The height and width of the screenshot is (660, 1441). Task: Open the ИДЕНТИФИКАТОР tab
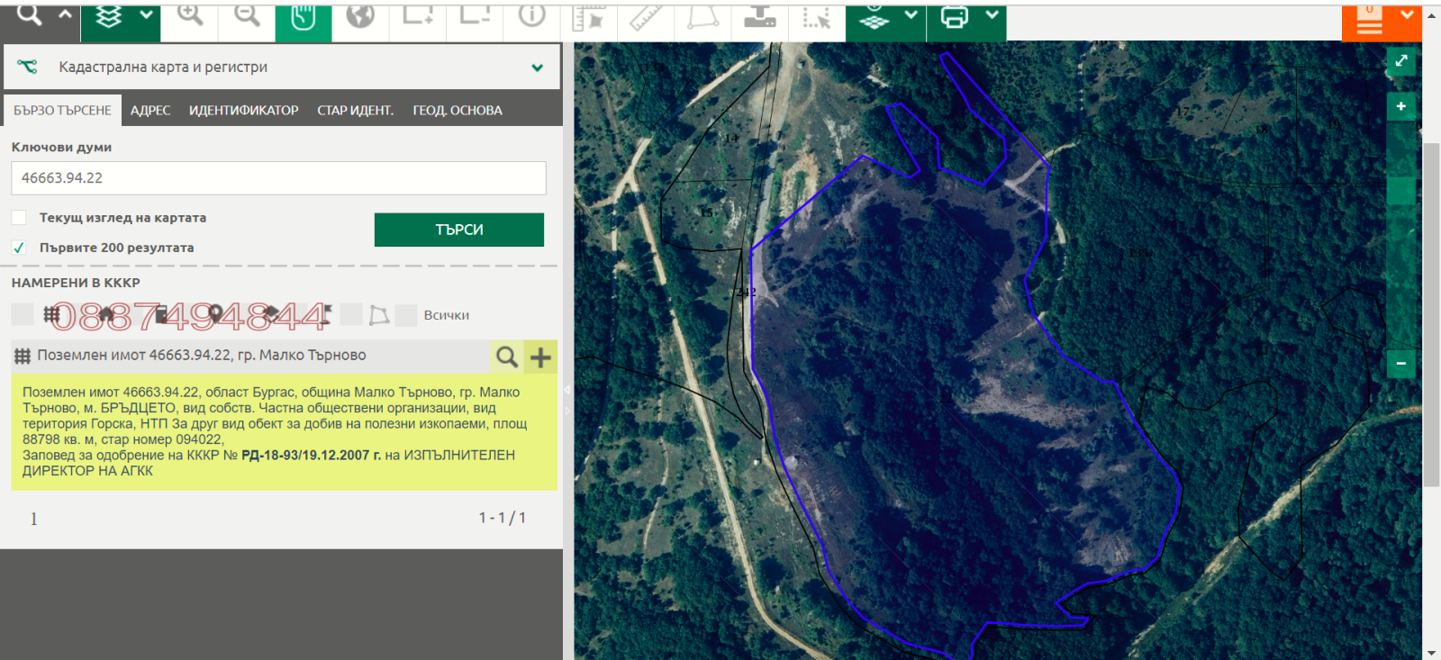coord(243,111)
